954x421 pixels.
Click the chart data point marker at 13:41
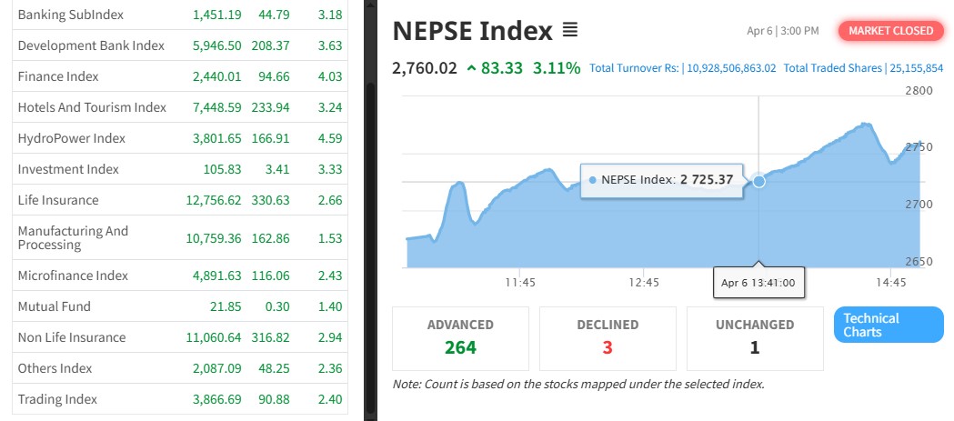click(759, 181)
